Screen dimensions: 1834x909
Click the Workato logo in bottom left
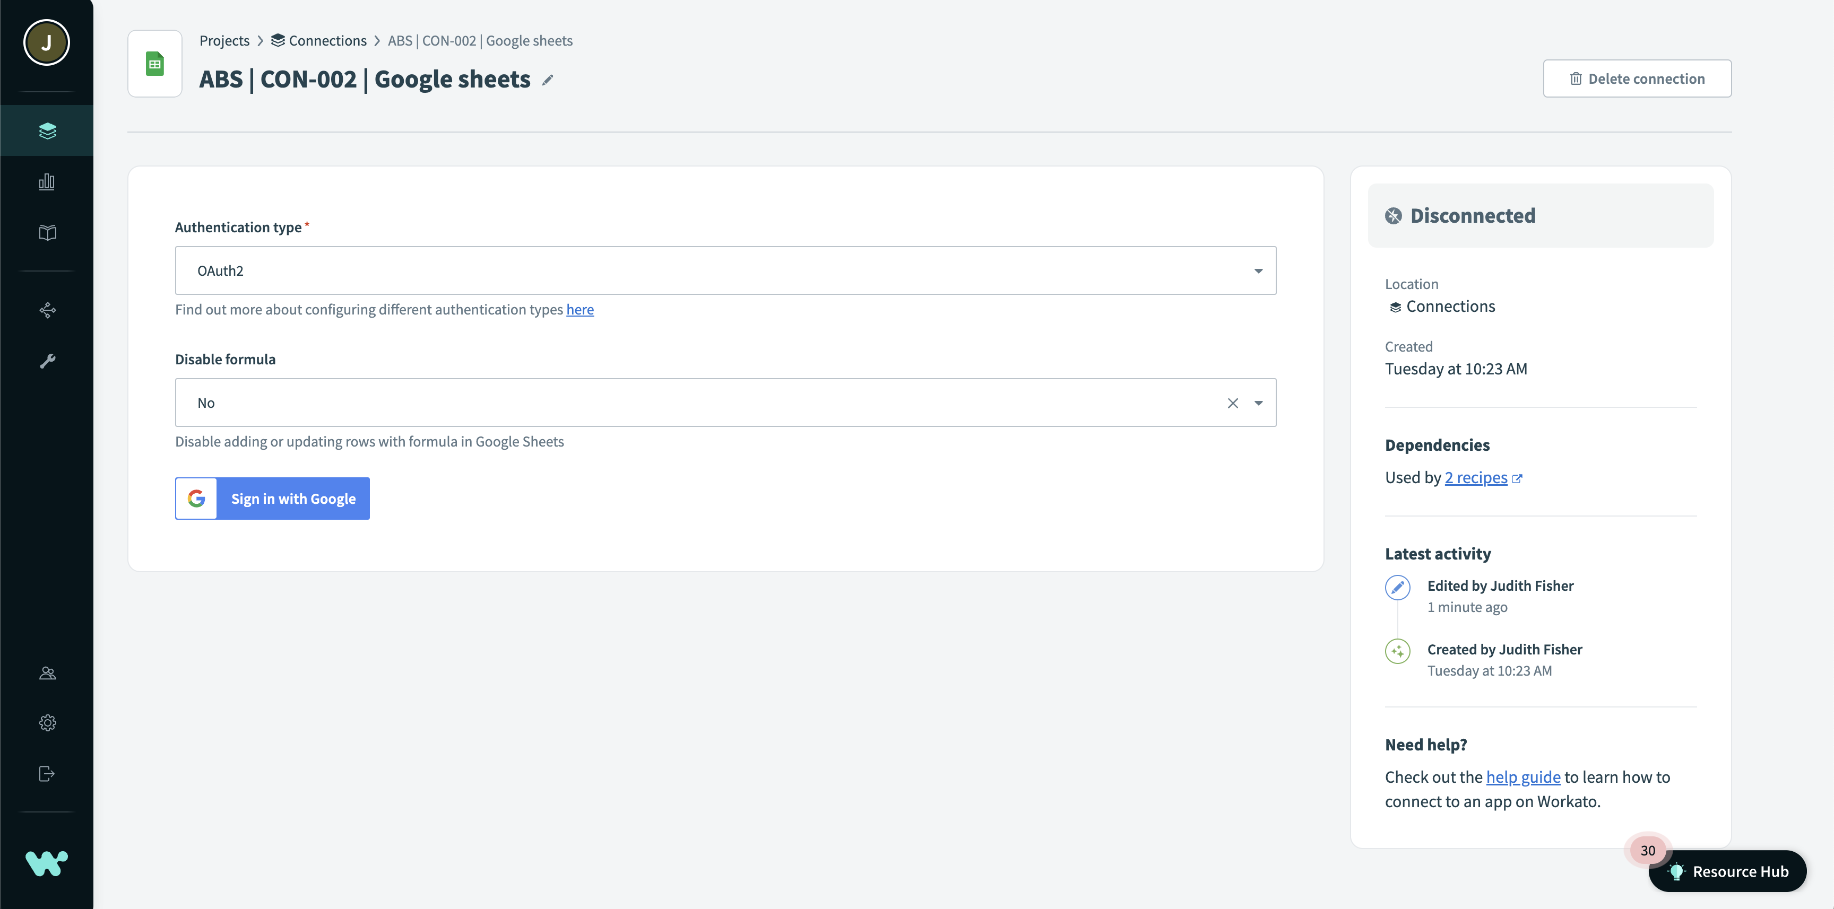[47, 866]
